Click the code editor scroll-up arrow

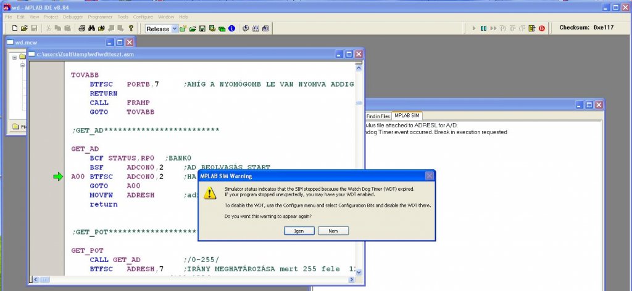[359, 68]
